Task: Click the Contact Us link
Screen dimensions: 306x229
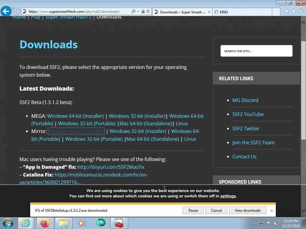Action: [x=244, y=157]
